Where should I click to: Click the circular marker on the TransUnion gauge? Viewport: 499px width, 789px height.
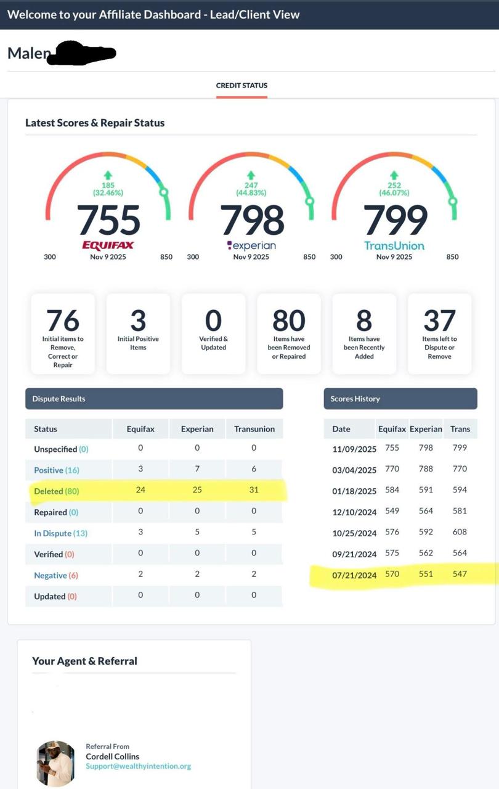coord(453,201)
